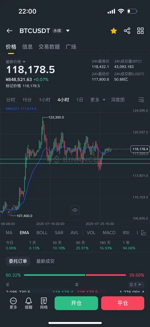
Task: Toggle the eye visibility icon on chart
Action: pyautogui.click(x=75, y=210)
